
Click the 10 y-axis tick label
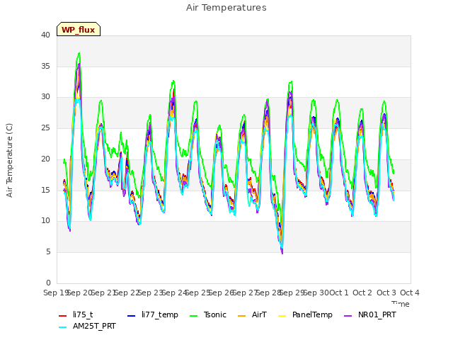coord(45,221)
